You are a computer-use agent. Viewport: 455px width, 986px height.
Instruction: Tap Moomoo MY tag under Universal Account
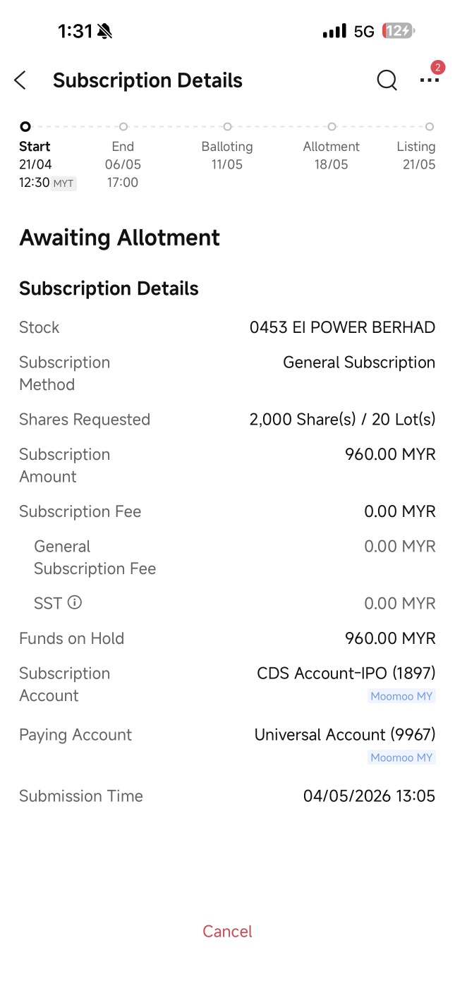coord(402,757)
